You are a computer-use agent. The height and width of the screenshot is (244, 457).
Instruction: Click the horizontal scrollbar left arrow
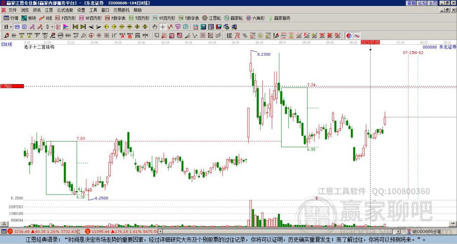pyautogui.click(x=160, y=232)
